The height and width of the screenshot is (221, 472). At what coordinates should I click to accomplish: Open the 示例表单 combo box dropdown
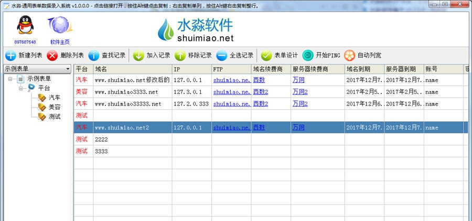pyautogui.click(x=68, y=69)
